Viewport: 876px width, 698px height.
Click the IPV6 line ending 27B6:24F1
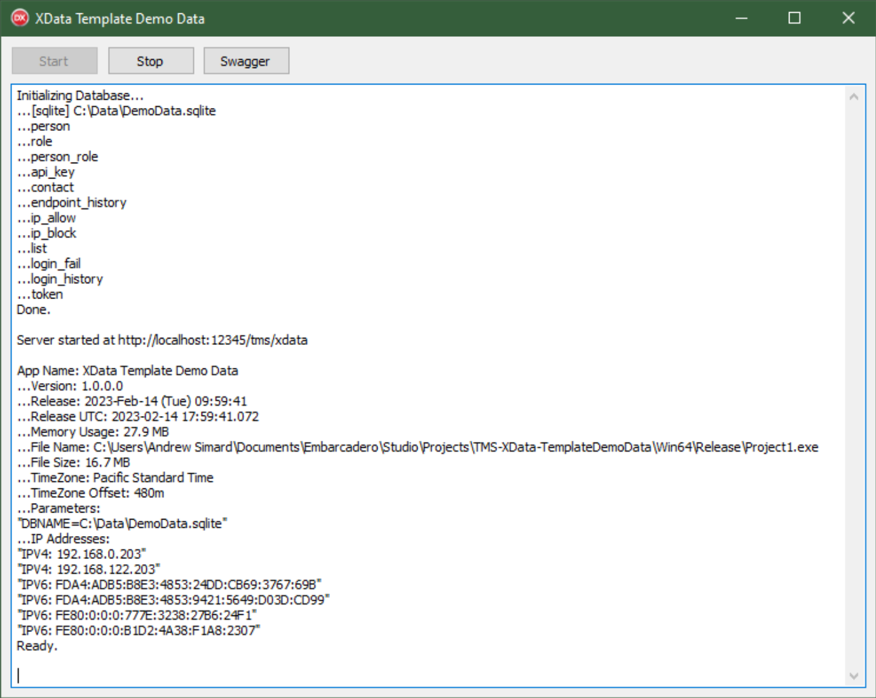point(137,615)
